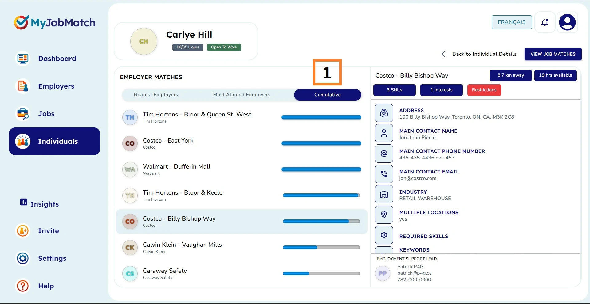
Task: Open the Insights chart icon
Action: pos(24,202)
